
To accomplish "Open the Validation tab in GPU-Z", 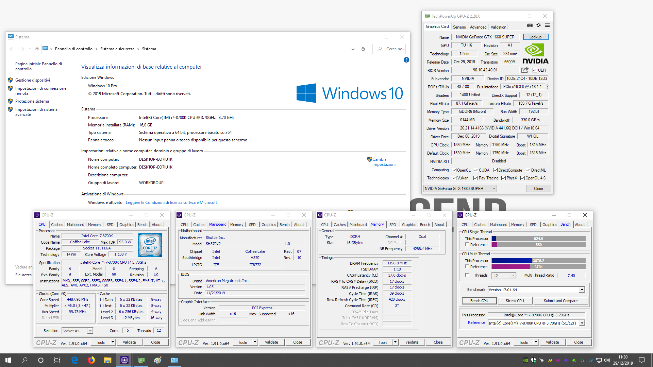I will click(x=498, y=27).
